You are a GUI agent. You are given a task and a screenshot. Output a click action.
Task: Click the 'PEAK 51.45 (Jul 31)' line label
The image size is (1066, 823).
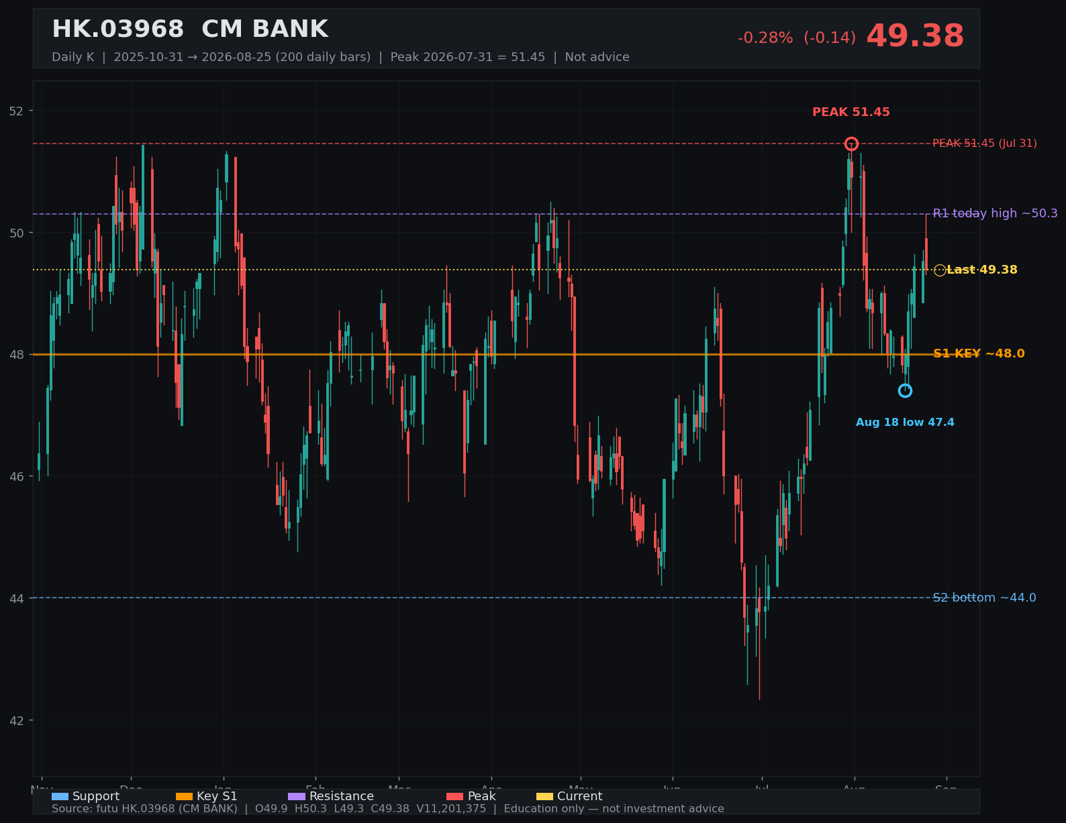[x=985, y=144]
